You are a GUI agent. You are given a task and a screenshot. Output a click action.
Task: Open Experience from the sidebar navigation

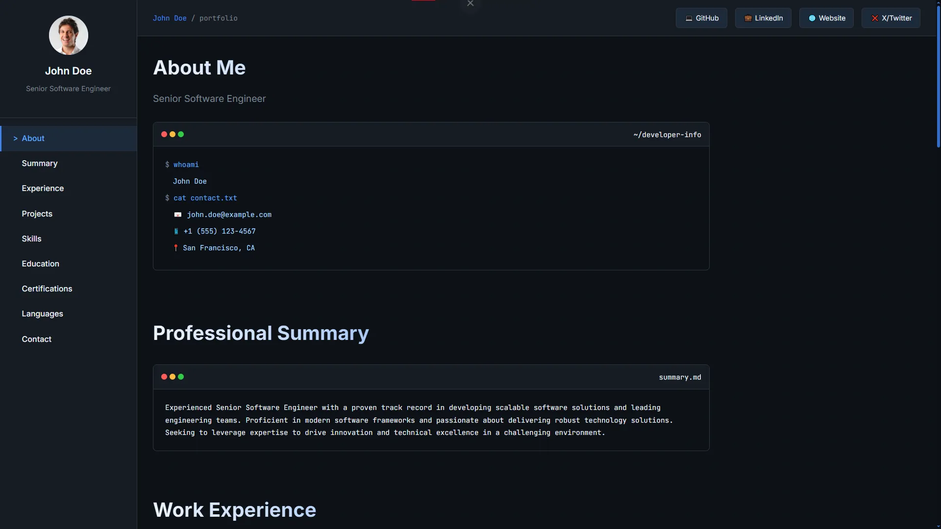43,189
